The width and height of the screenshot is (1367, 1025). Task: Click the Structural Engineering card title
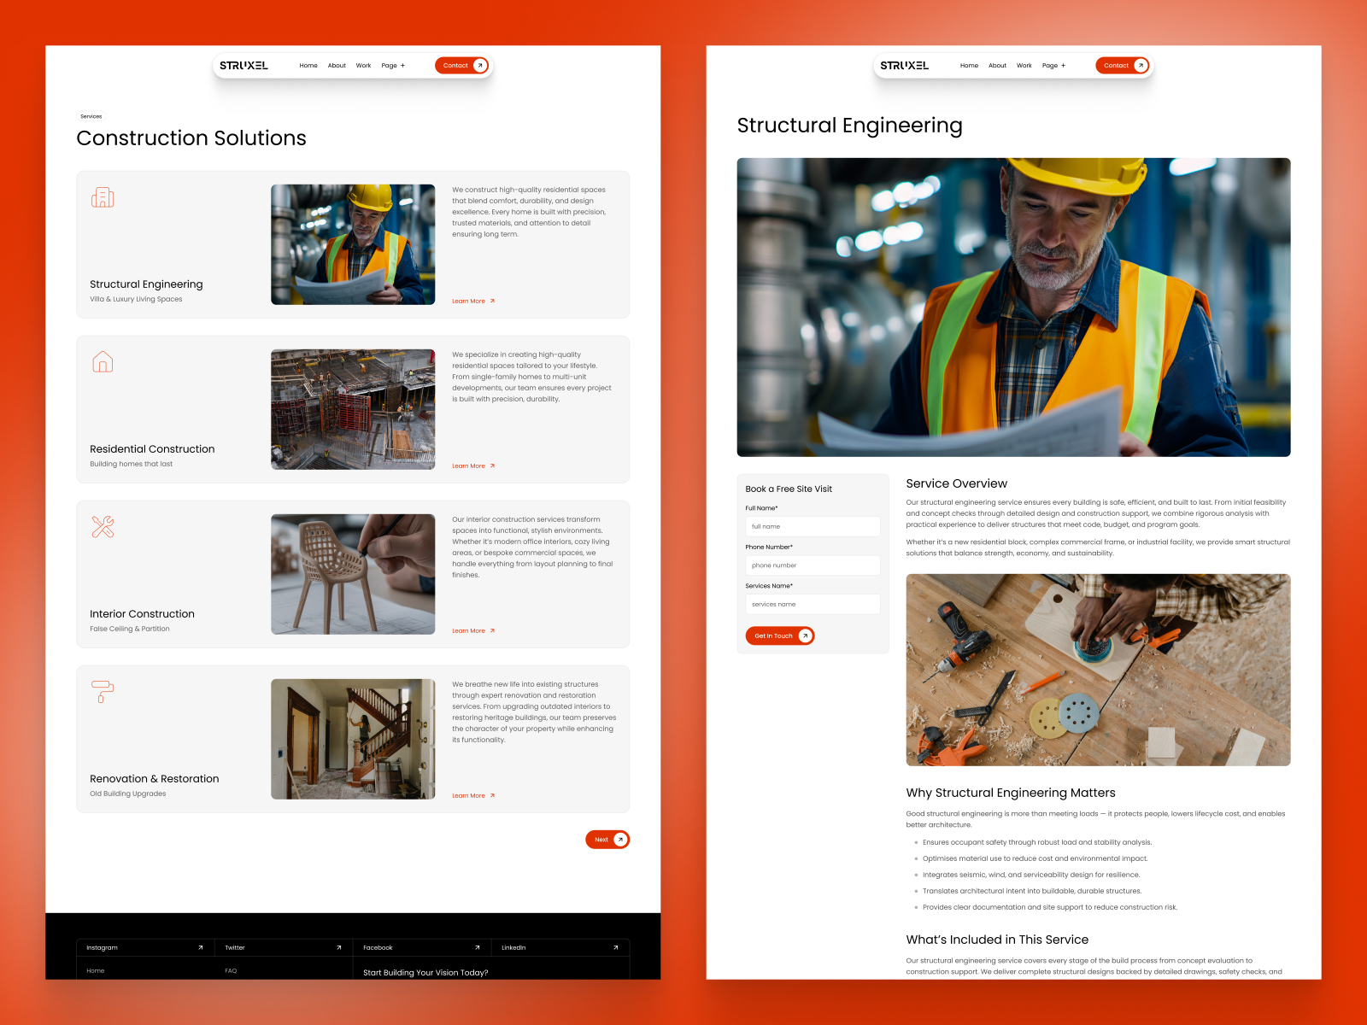coord(146,284)
